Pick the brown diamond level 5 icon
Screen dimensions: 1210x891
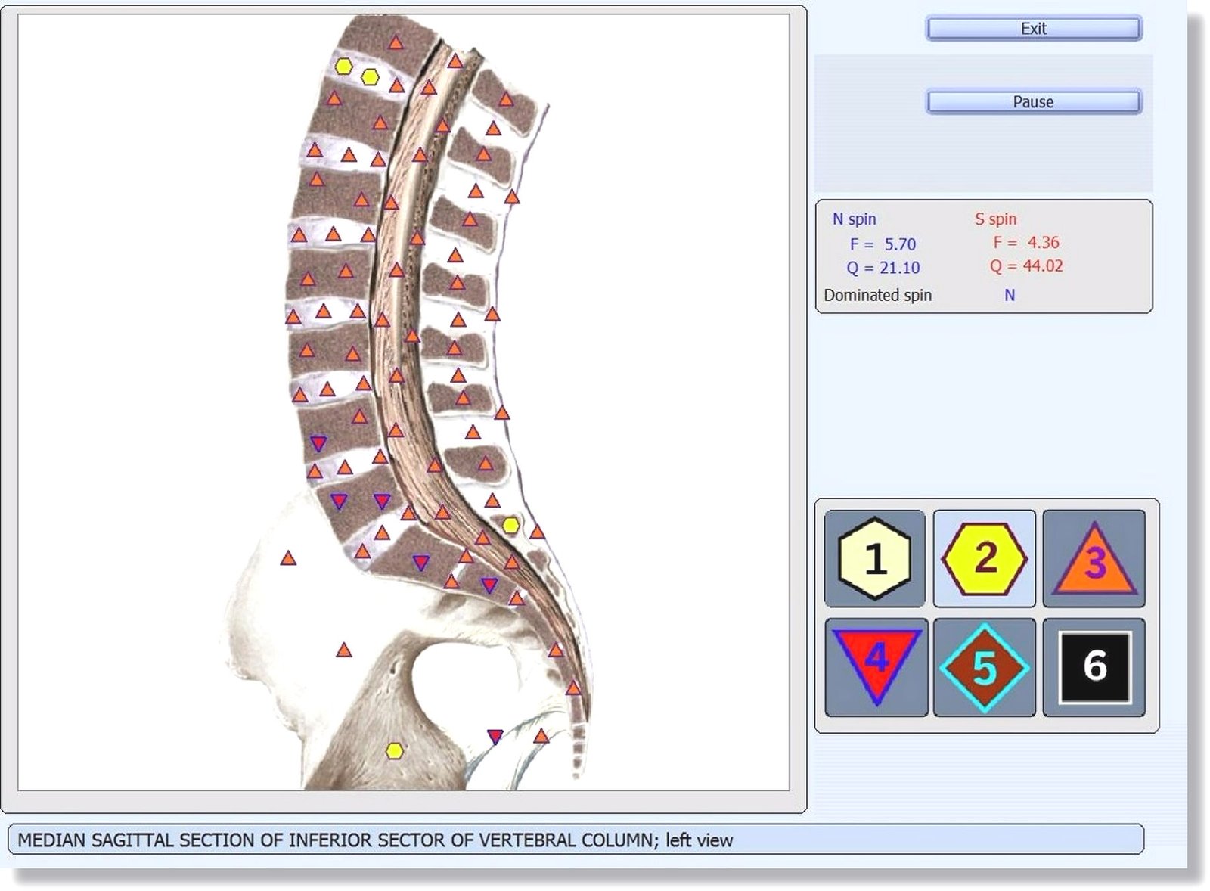pos(984,667)
